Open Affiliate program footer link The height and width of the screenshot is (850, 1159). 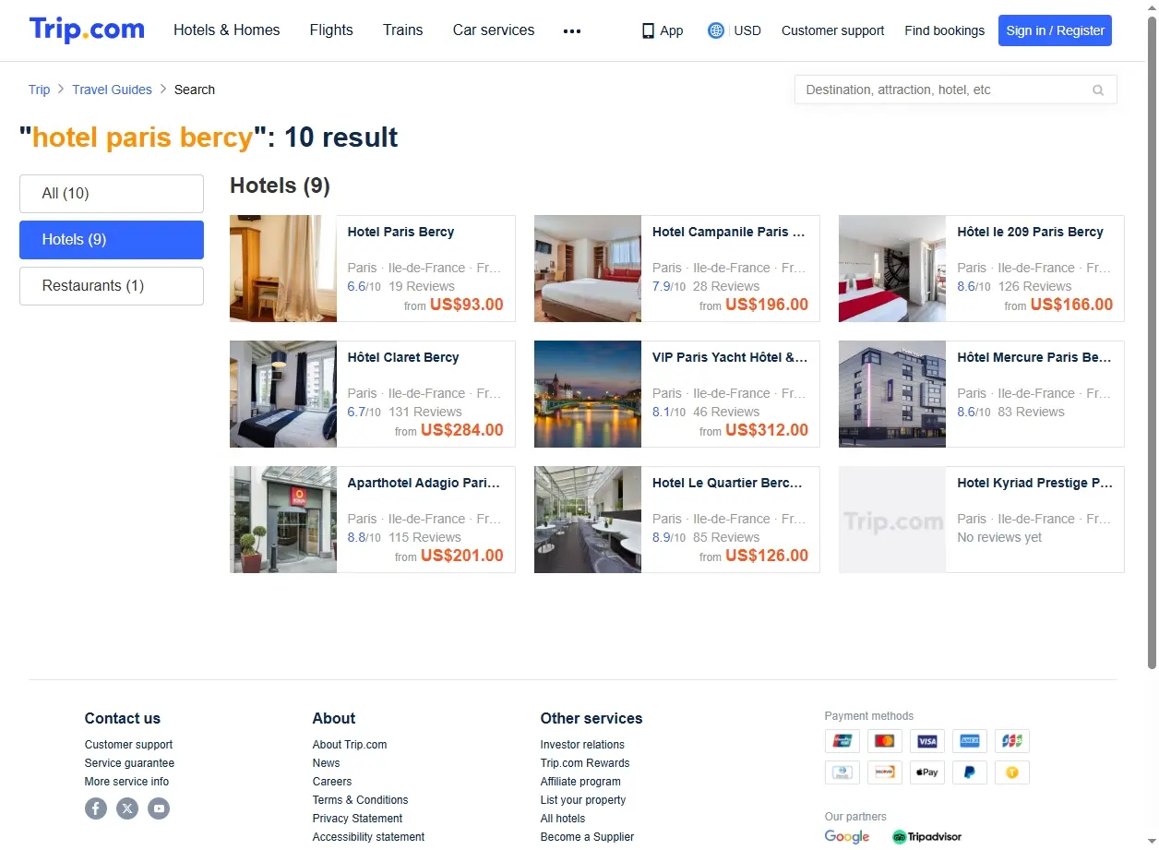580,782
